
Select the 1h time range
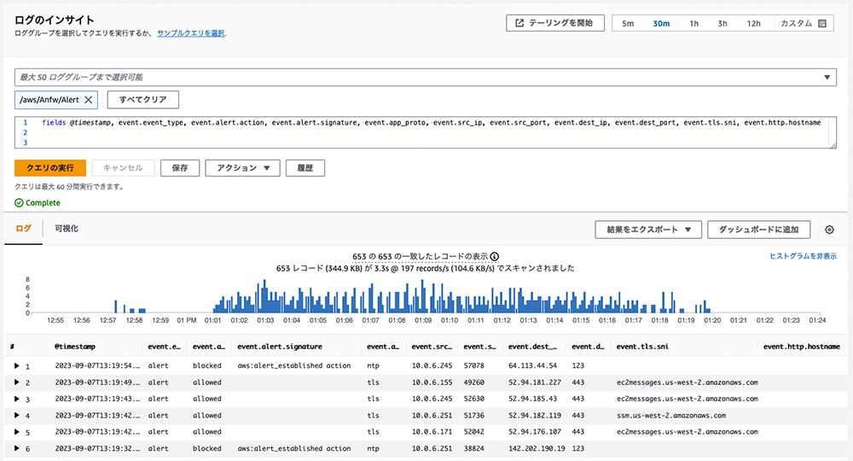point(693,23)
